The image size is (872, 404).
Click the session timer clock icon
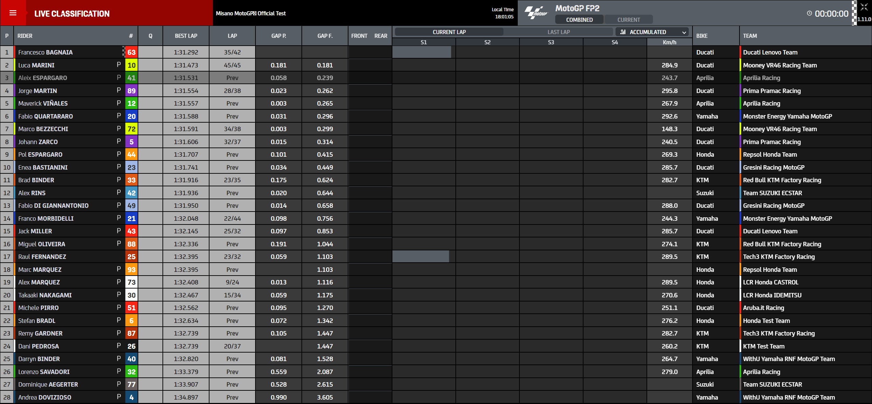pyautogui.click(x=809, y=13)
